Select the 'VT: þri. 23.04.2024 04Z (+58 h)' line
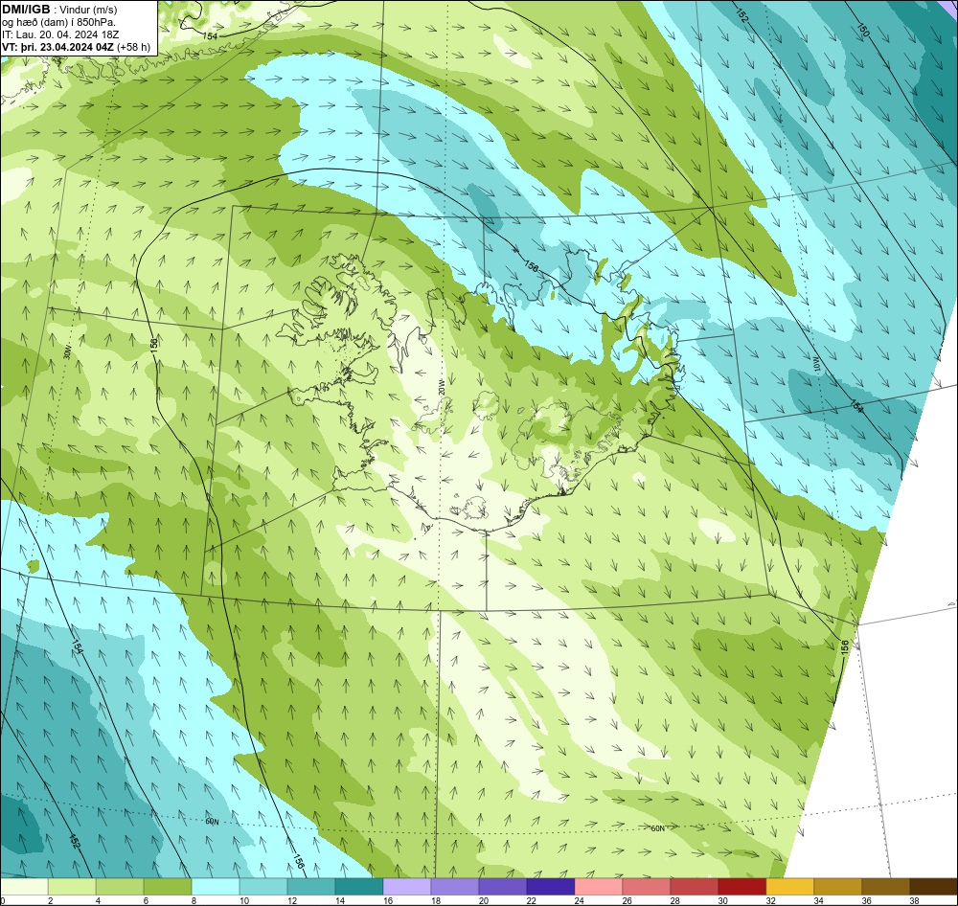This screenshot has width=958, height=906. click(x=76, y=47)
